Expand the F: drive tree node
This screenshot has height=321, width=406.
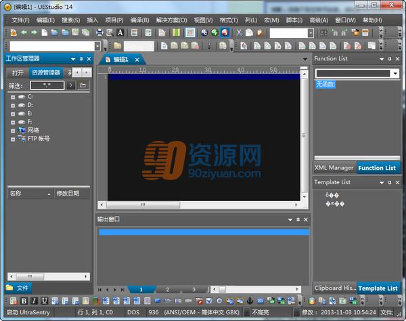click(13, 122)
